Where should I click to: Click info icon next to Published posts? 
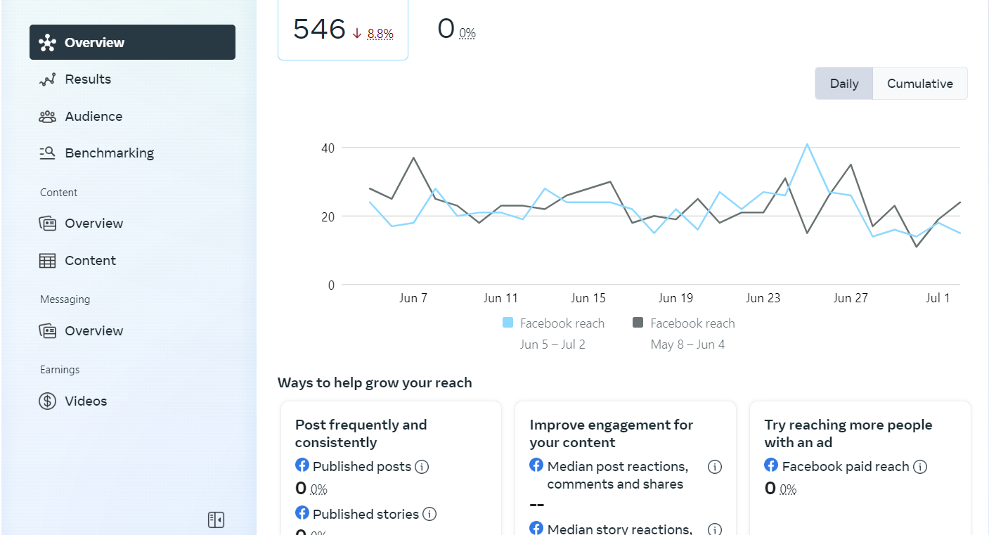[x=422, y=467]
